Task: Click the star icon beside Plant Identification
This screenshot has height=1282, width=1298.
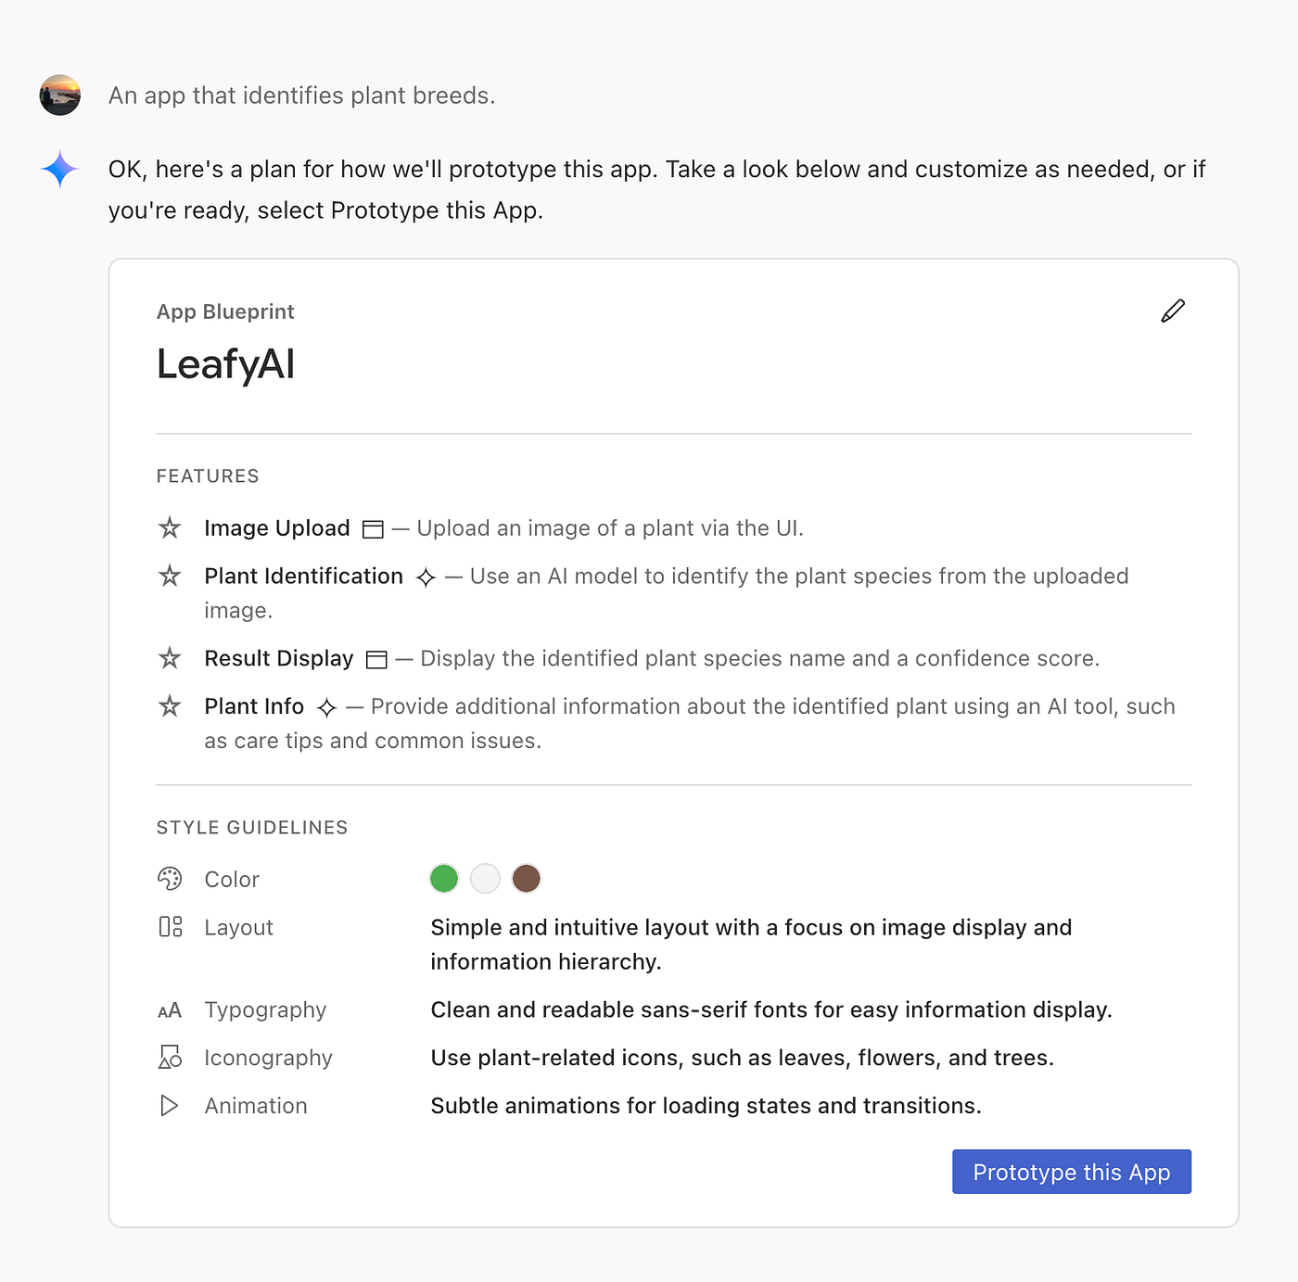Action: click(x=170, y=577)
